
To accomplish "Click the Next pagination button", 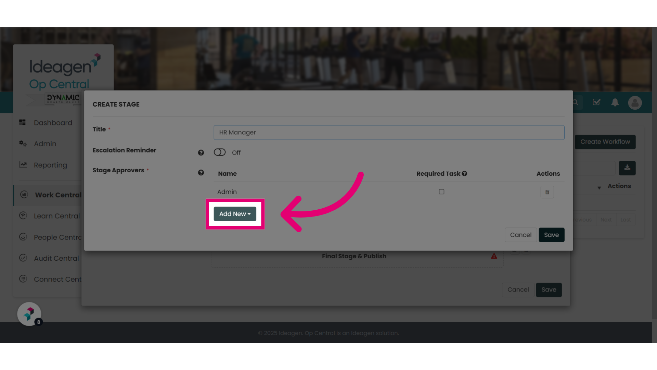I will click(x=606, y=220).
